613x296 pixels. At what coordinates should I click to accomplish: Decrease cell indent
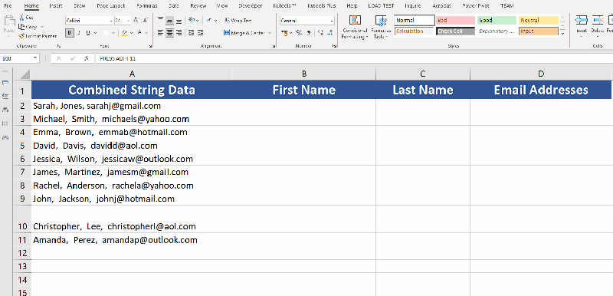(191, 33)
